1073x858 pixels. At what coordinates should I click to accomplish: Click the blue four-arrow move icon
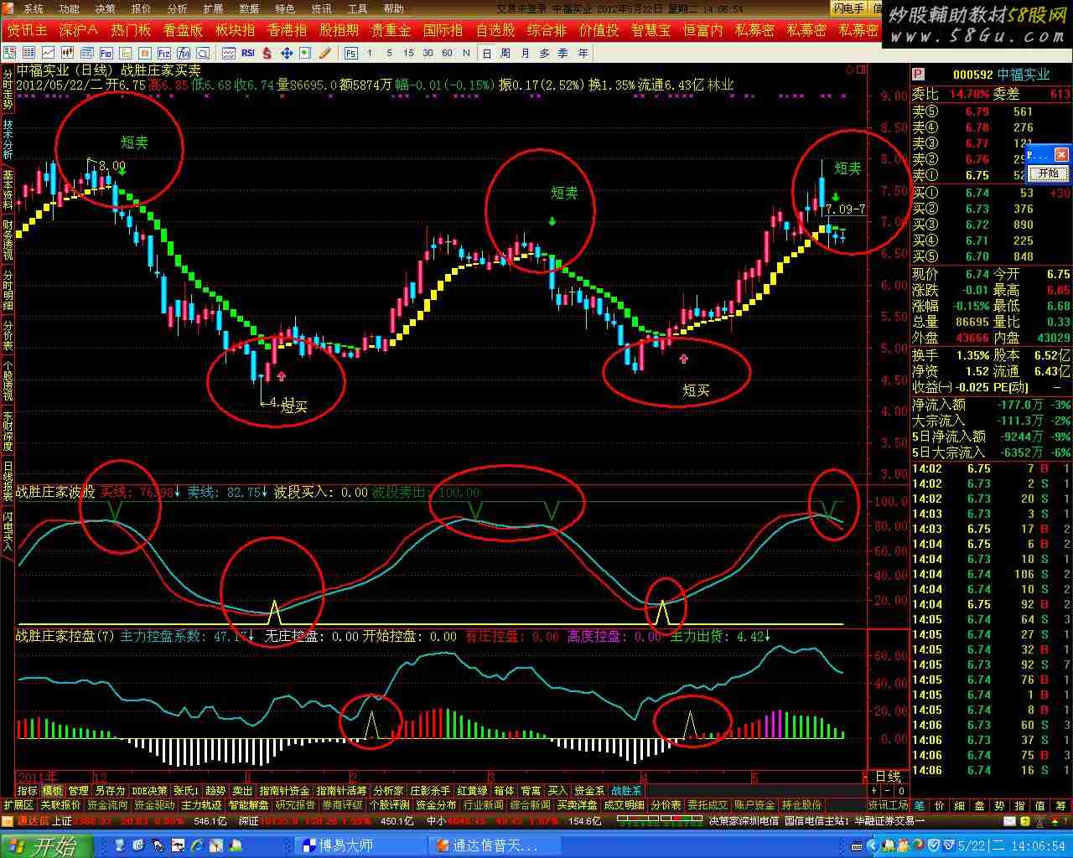coord(286,53)
